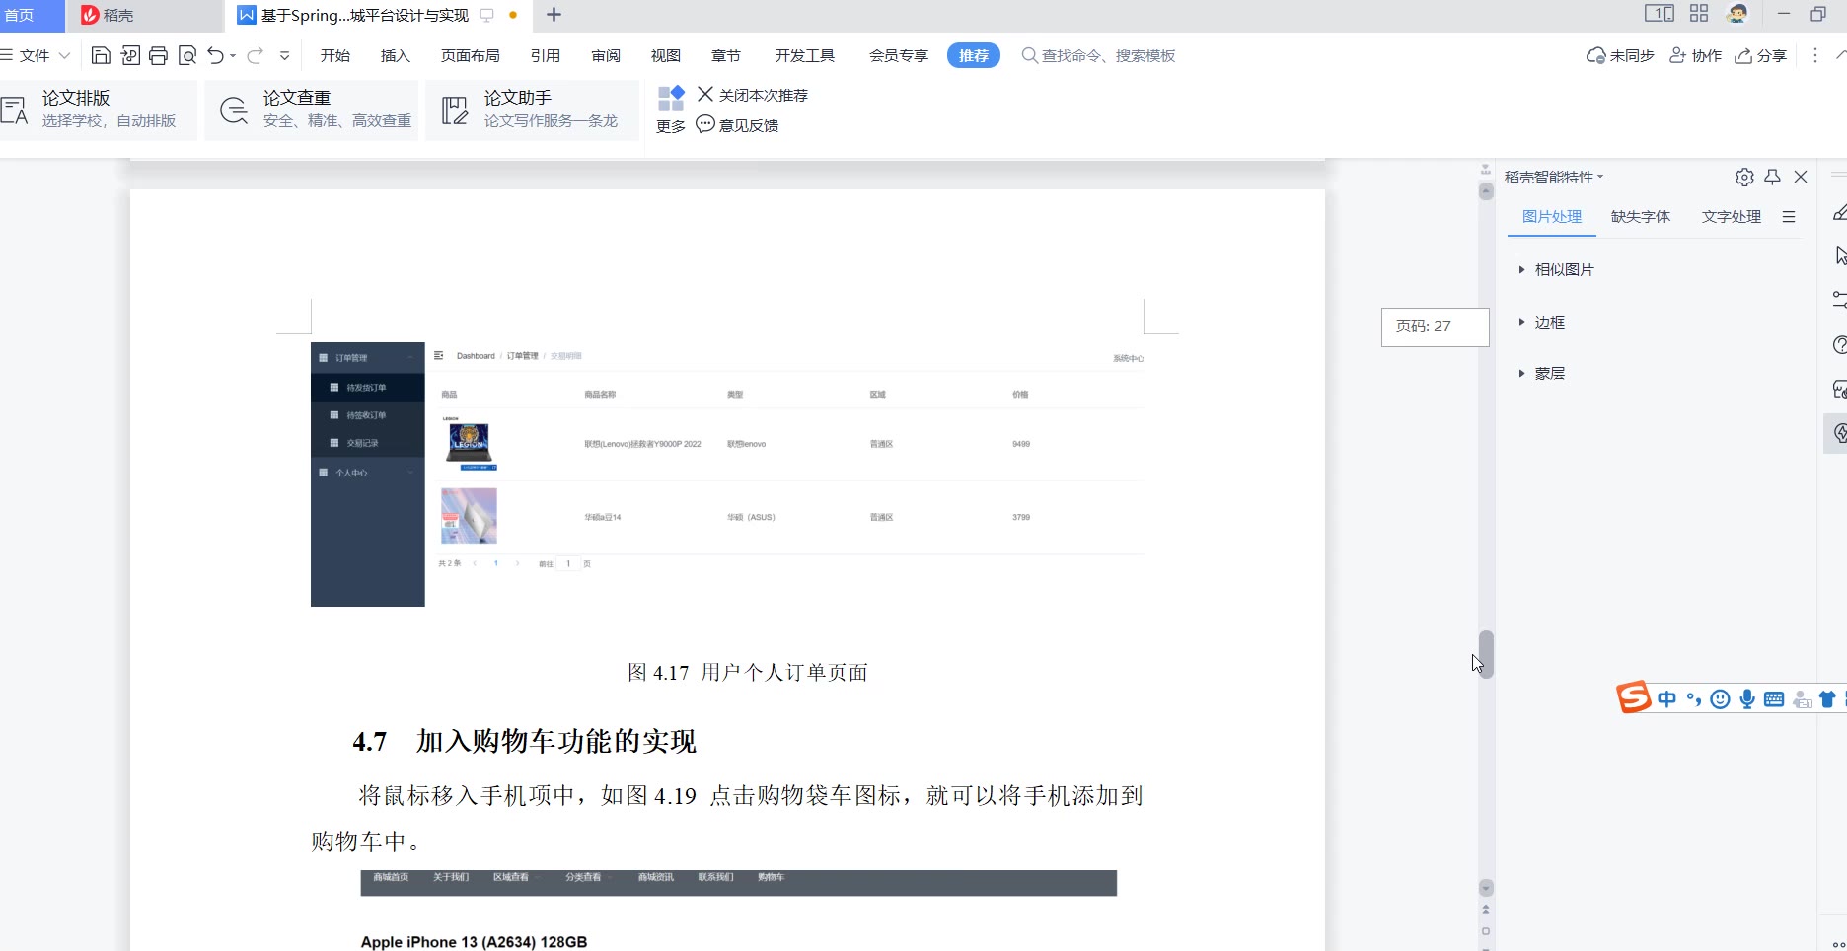Click 关闭本次推荐 to dismiss recommendations
This screenshot has height=951, width=1847.
coord(753,95)
